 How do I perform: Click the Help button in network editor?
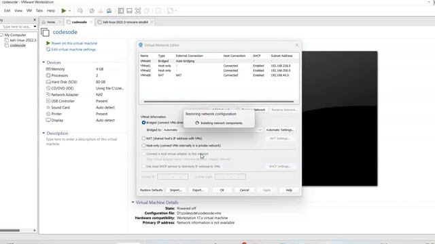click(x=289, y=190)
